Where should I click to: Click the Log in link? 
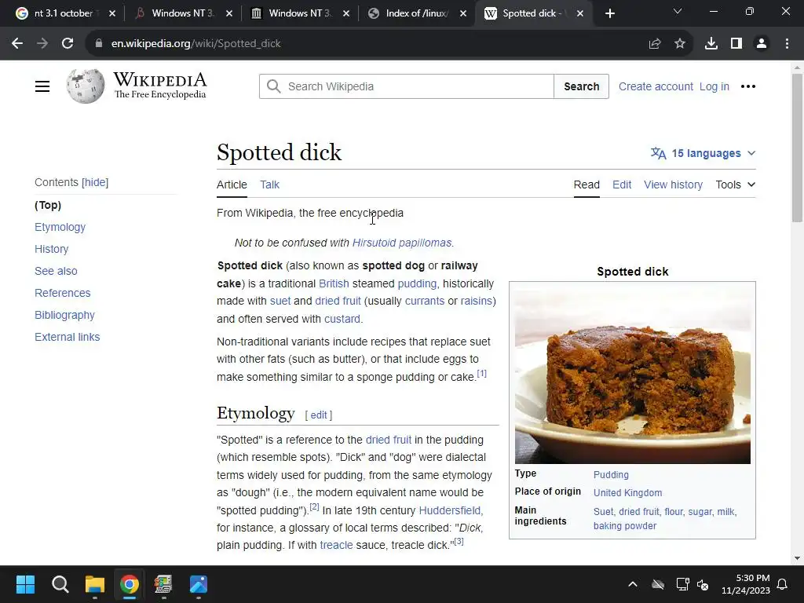(714, 86)
